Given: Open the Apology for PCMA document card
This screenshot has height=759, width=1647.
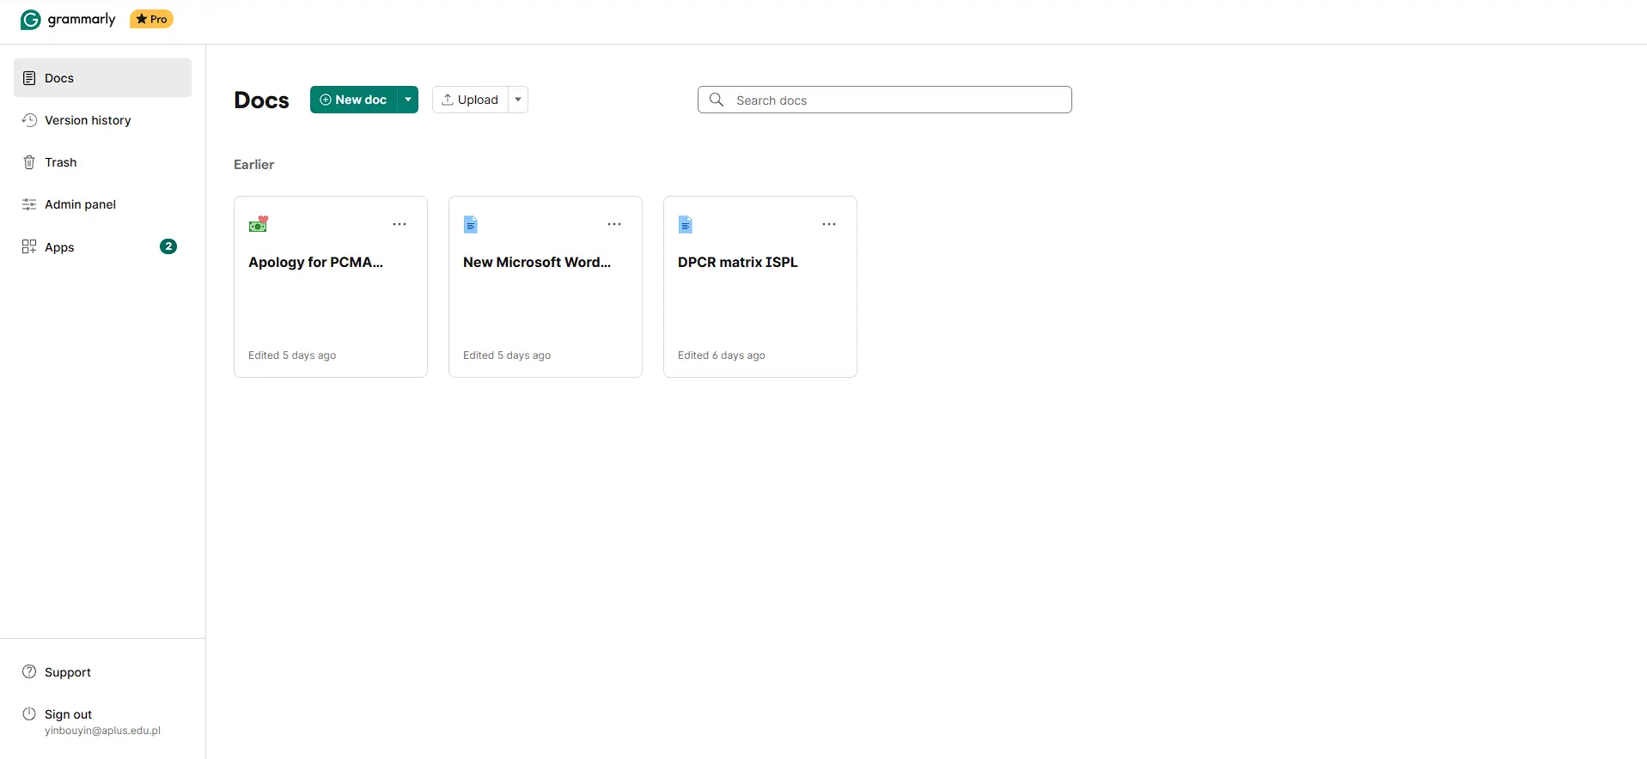Looking at the screenshot, I should [x=331, y=287].
